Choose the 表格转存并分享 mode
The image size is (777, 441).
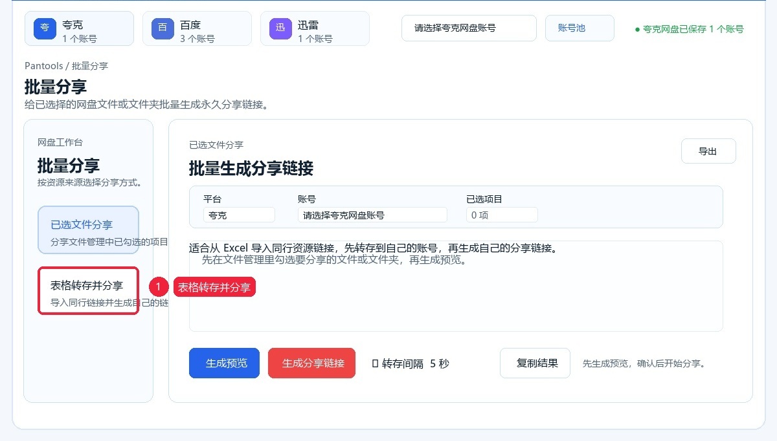pyautogui.click(x=88, y=291)
